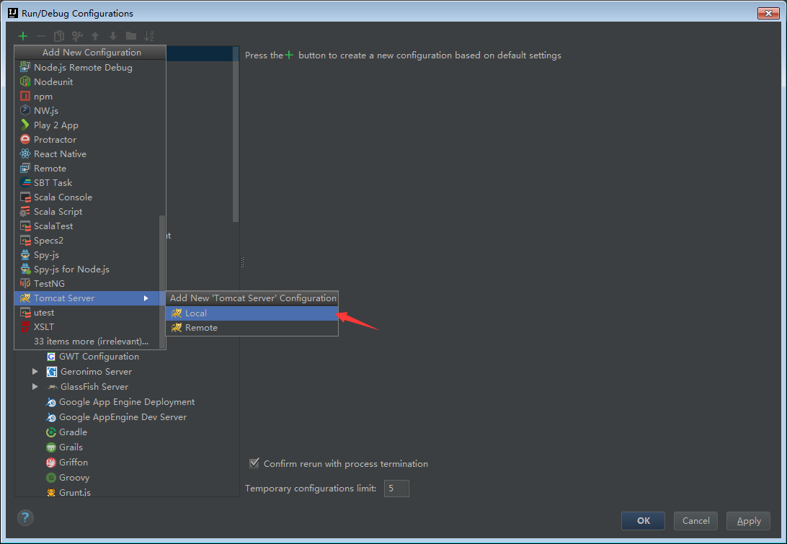
Task: Choose Remote Tomcat Server configuration
Action: point(252,328)
